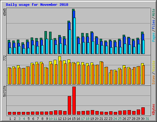
Task: Click the day 15 label on x-axis
Action: 74,119
